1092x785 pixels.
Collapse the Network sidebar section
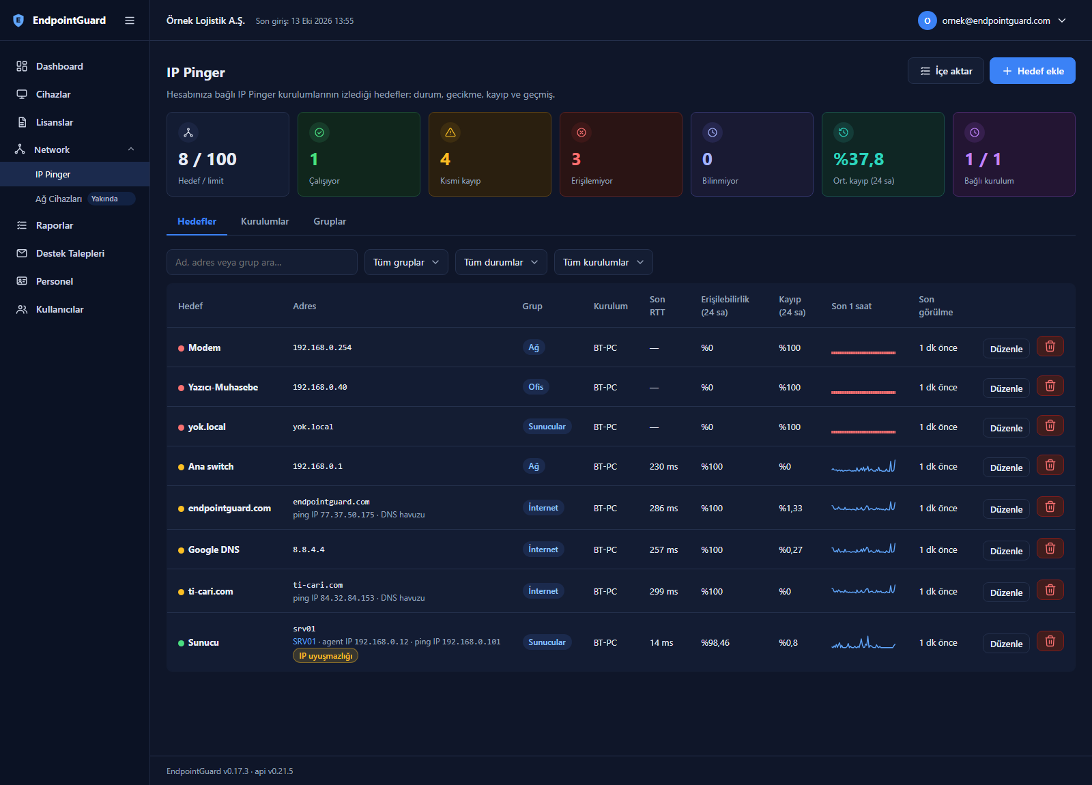tap(75, 149)
